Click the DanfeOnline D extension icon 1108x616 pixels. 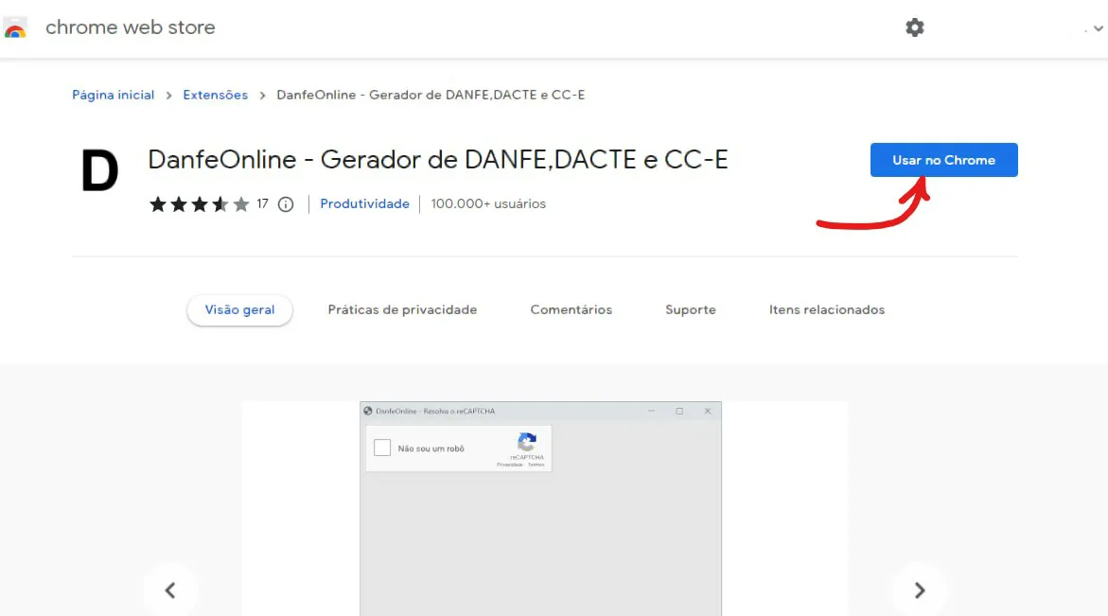pos(99,170)
